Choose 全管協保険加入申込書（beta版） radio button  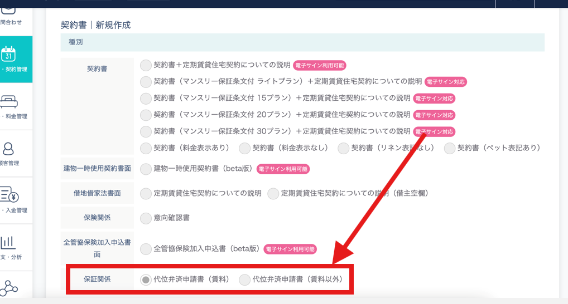click(x=146, y=249)
